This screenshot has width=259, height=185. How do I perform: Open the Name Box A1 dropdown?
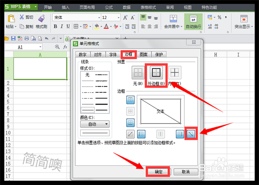tap(40, 47)
